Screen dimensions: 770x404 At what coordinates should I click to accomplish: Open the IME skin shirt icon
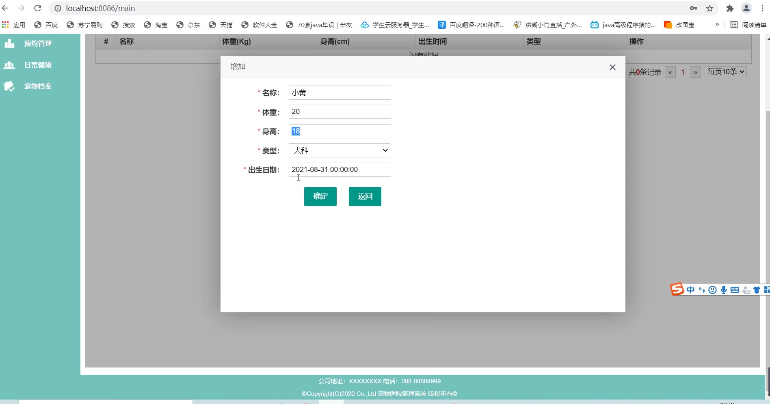[x=757, y=290]
